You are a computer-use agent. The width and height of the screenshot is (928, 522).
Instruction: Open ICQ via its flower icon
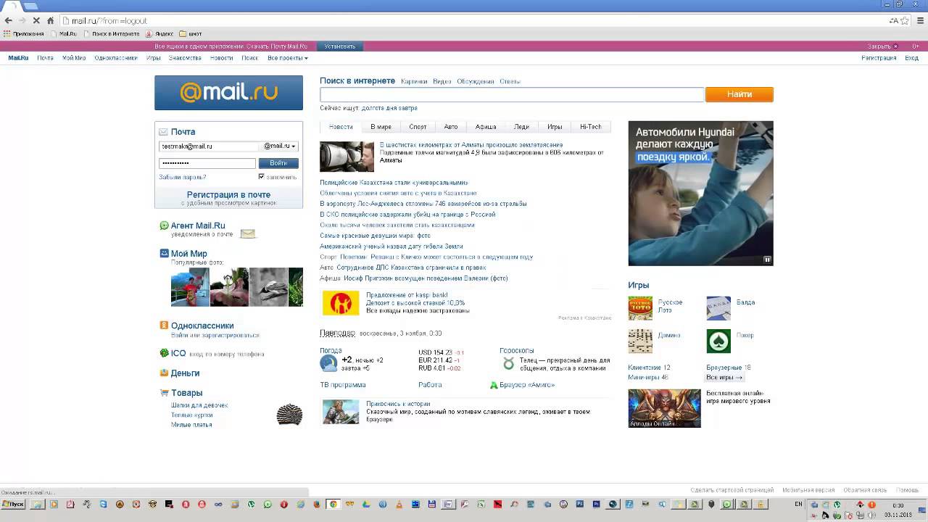click(165, 353)
